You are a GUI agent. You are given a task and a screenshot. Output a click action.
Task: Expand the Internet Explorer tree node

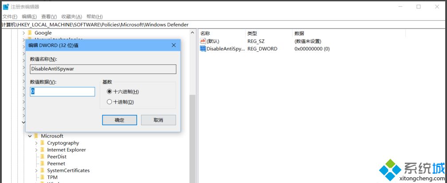click(x=36, y=150)
